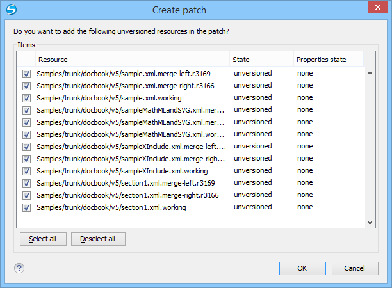Confirm with the OK button
The width and height of the screenshot is (392, 288).
pos(302,268)
